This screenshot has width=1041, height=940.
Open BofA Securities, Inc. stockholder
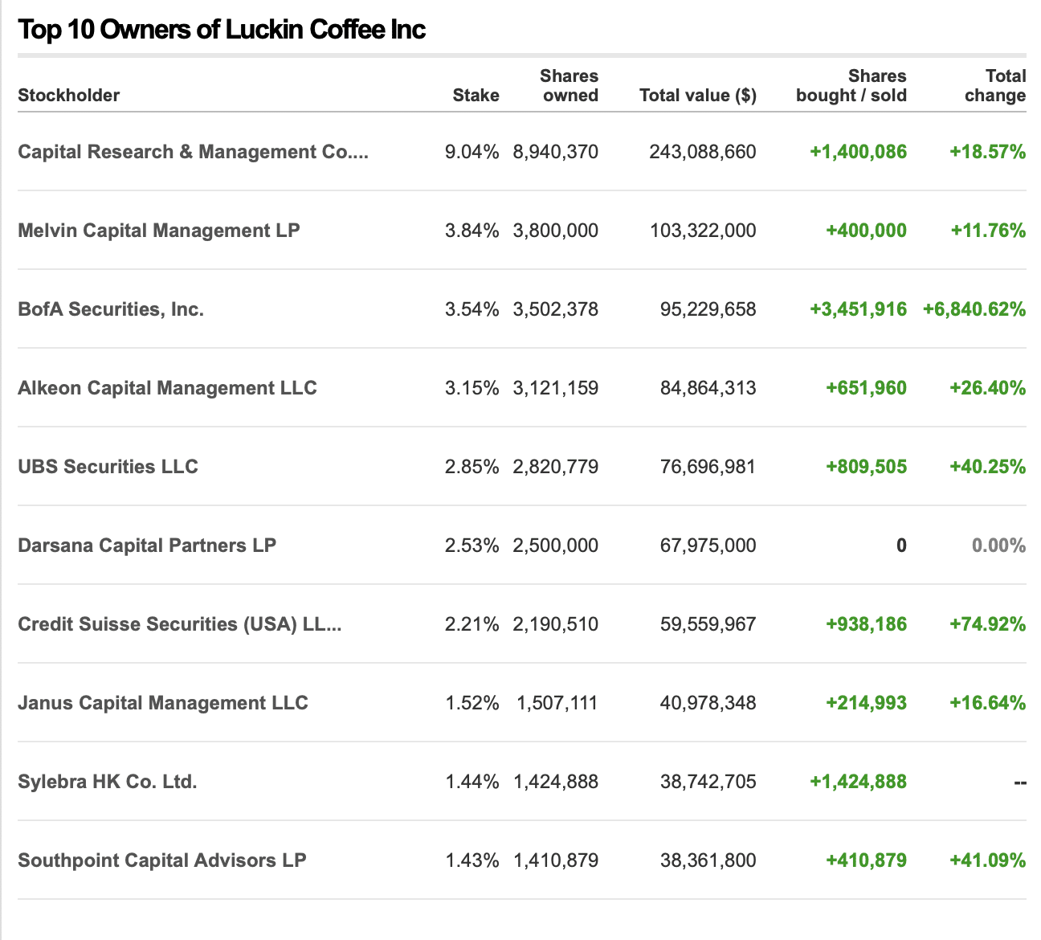coord(111,309)
